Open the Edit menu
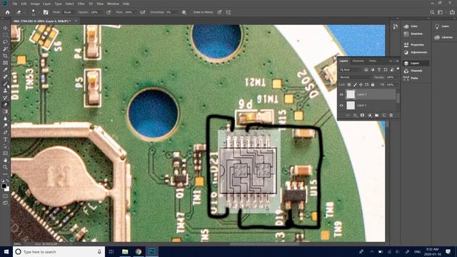The image size is (457, 257). [x=24, y=4]
